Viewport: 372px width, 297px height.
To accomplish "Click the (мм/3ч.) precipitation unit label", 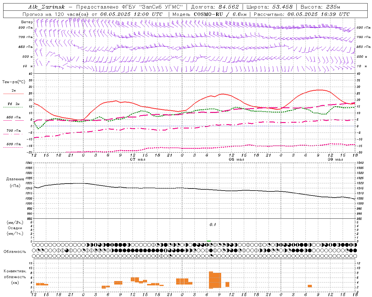I will pos(15,222).
